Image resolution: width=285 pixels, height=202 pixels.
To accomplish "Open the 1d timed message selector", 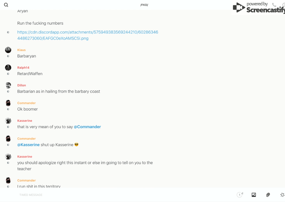I will 240,195.
